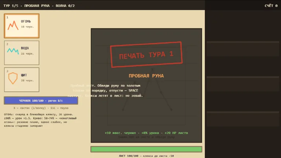Click the '16 черн.' ink cost text
The image size is (281, 158).
27,53
